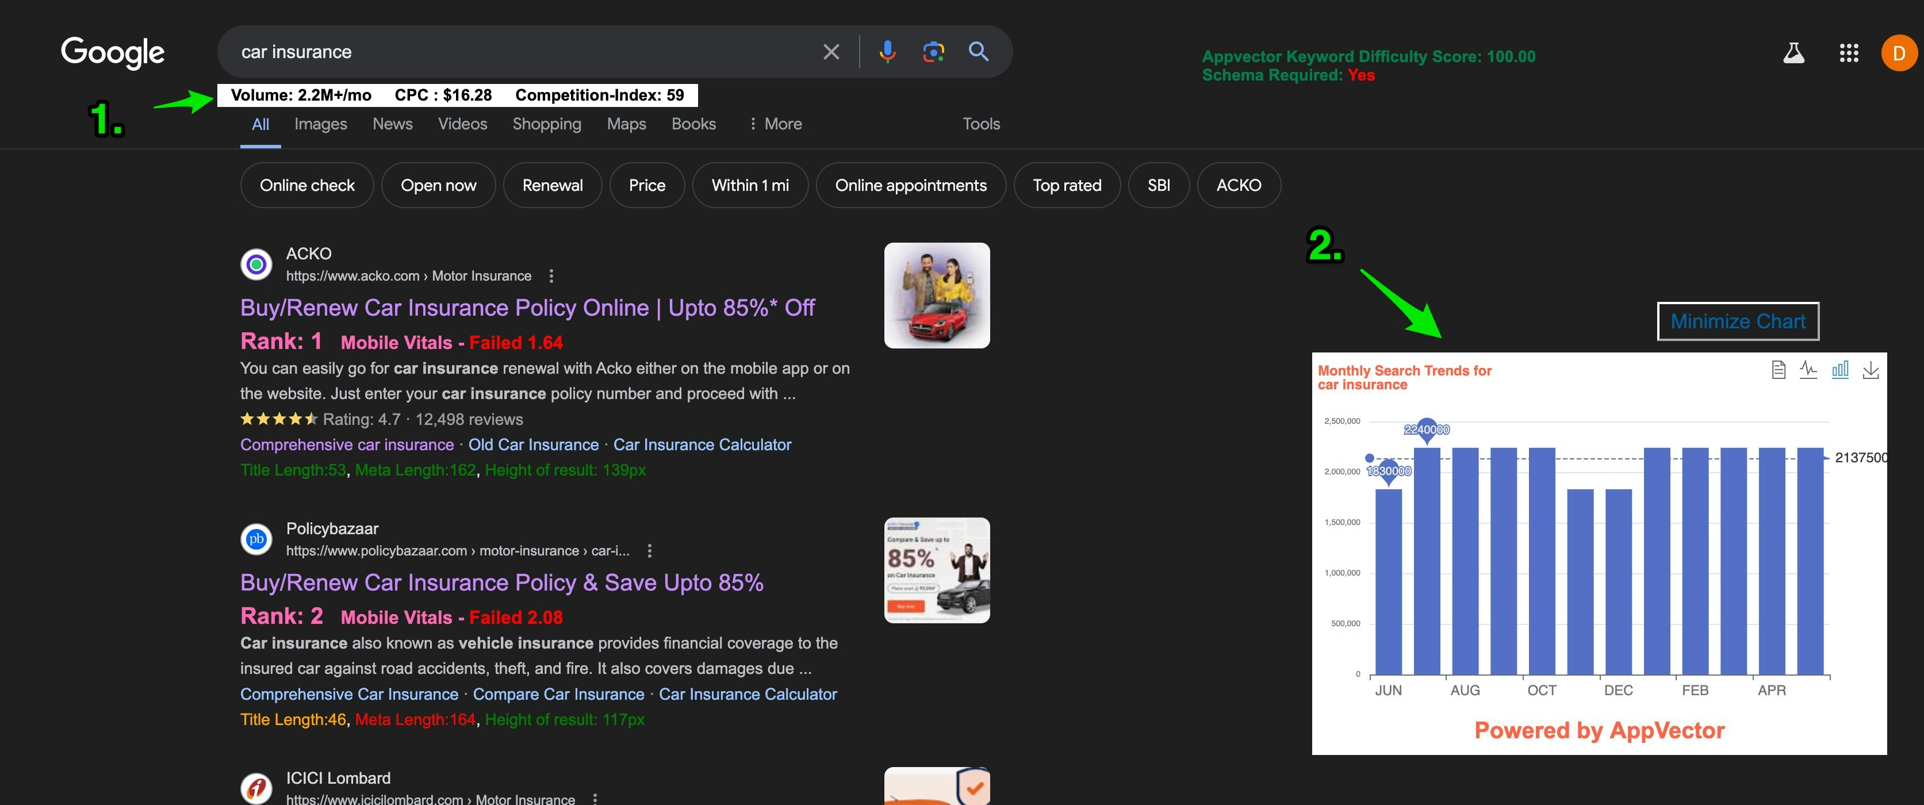Viewport: 1924px width, 805px height.
Task: Open chart data view icon
Action: (x=1779, y=370)
